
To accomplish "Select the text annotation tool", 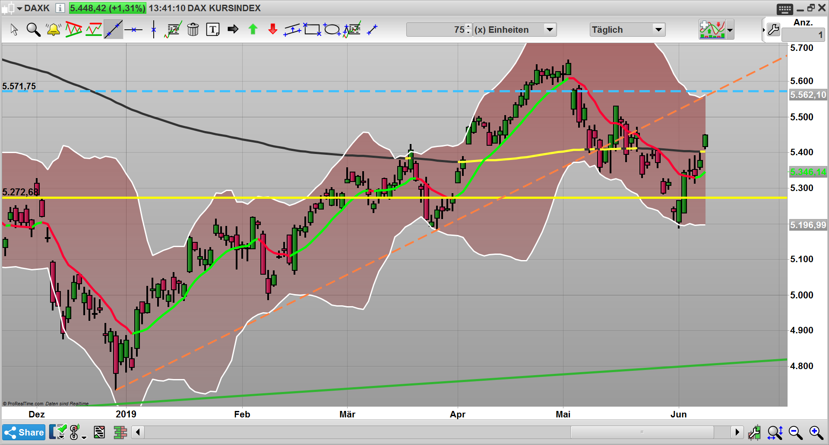I will coord(213,30).
